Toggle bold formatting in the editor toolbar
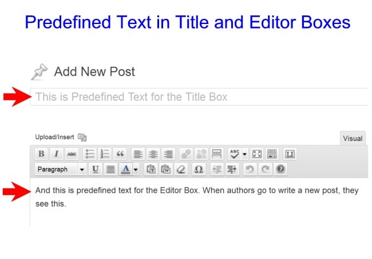Viewport: 372px width, 259px height. point(41,154)
